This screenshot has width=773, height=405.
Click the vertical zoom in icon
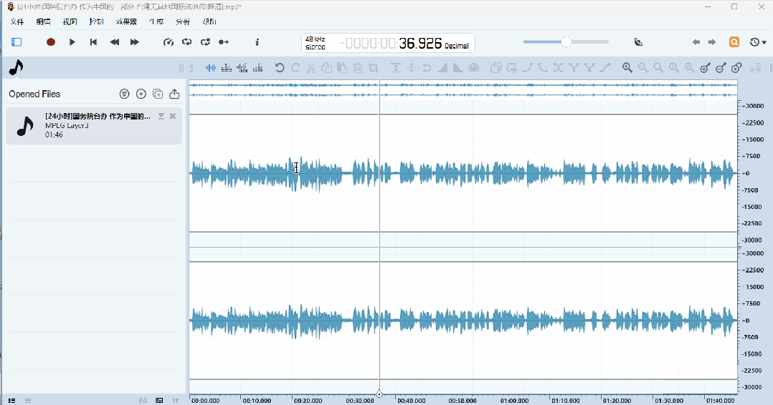pyautogui.click(x=706, y=68)
